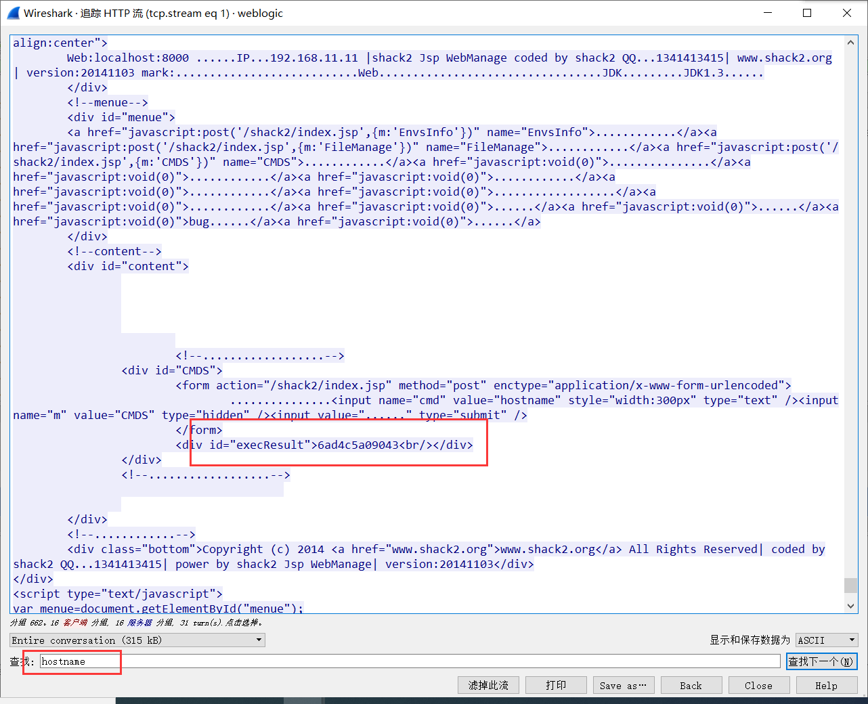Click the align:center"> line

(x=60, y=43)
